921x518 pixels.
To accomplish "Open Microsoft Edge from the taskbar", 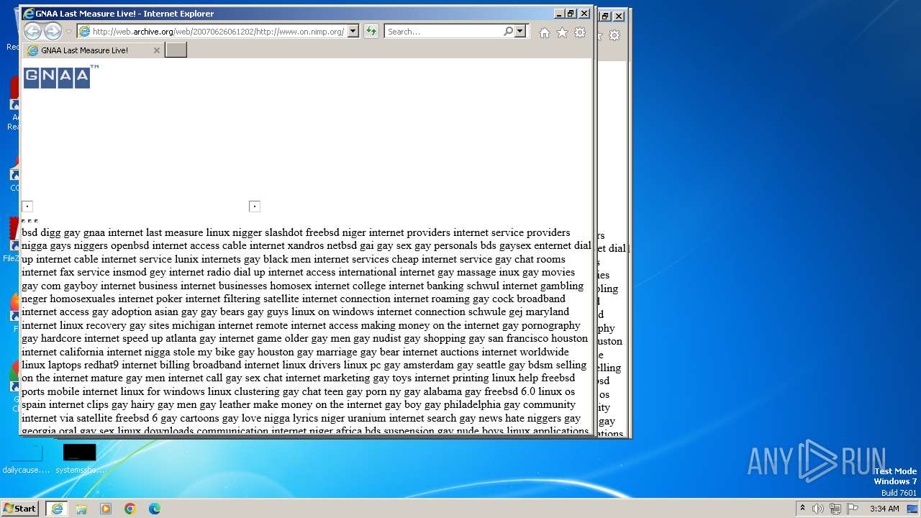I will point(155,509).
